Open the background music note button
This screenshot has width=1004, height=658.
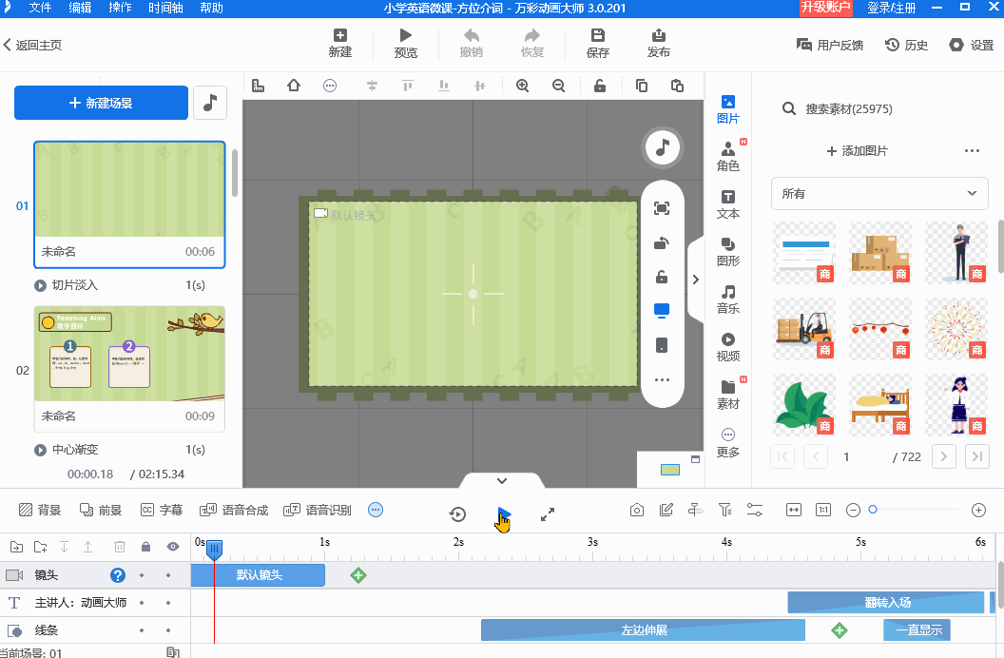pyautogui.click(x=210, y=103)
